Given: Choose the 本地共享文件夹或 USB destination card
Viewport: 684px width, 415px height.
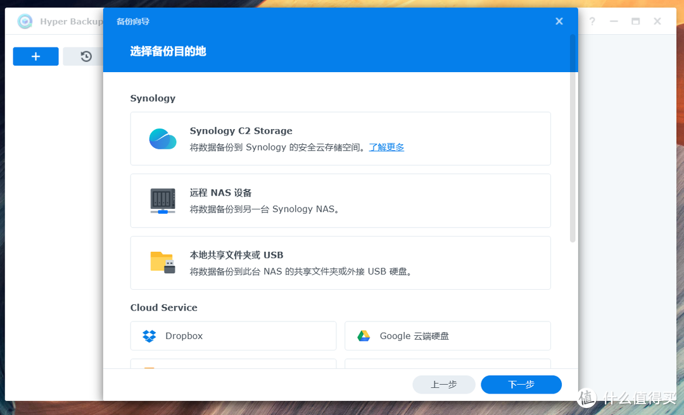Looking at the screenshot, I should click(340, 262).
